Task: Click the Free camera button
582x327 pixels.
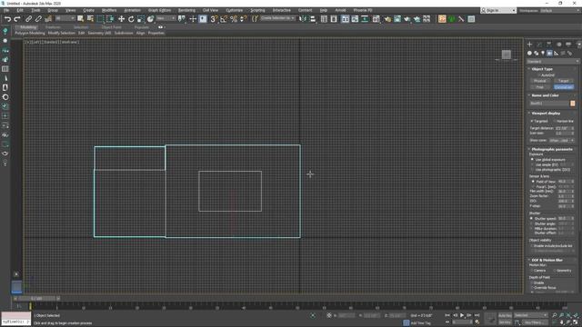Action: [x=539, y=87]
